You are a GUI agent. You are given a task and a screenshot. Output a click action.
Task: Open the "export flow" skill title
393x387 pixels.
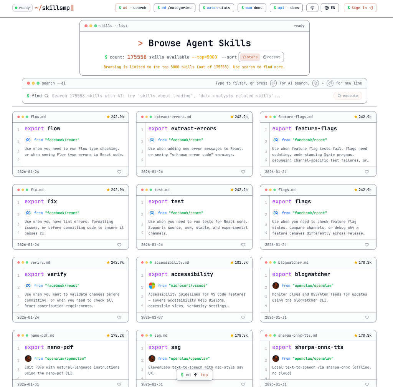pos(42,128)
